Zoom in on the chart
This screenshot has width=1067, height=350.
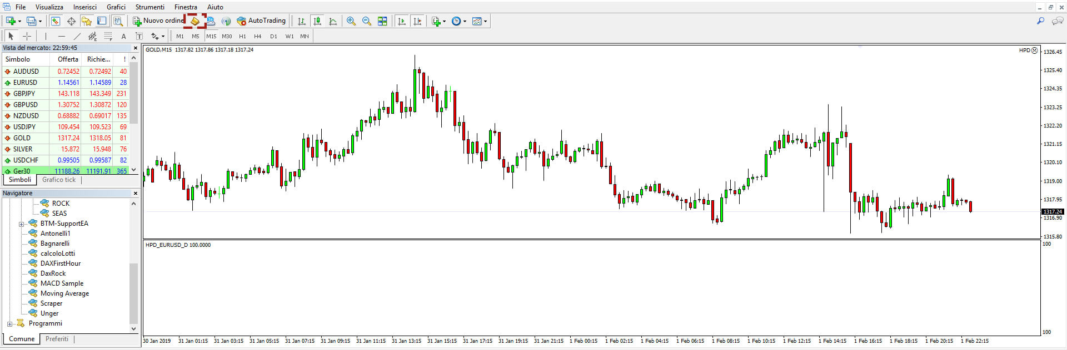point(351,21)
